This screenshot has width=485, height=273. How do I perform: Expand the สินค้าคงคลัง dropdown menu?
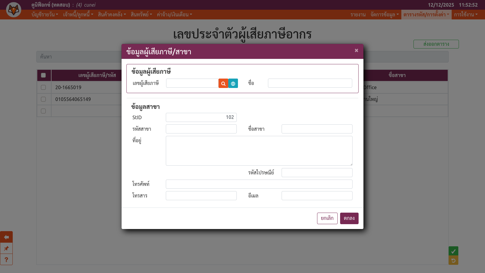tap(112, 15)
